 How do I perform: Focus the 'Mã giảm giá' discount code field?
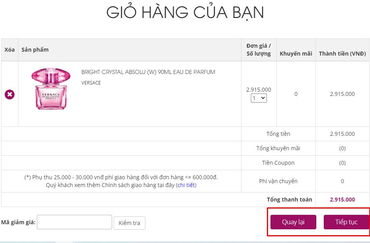[74, 222]
